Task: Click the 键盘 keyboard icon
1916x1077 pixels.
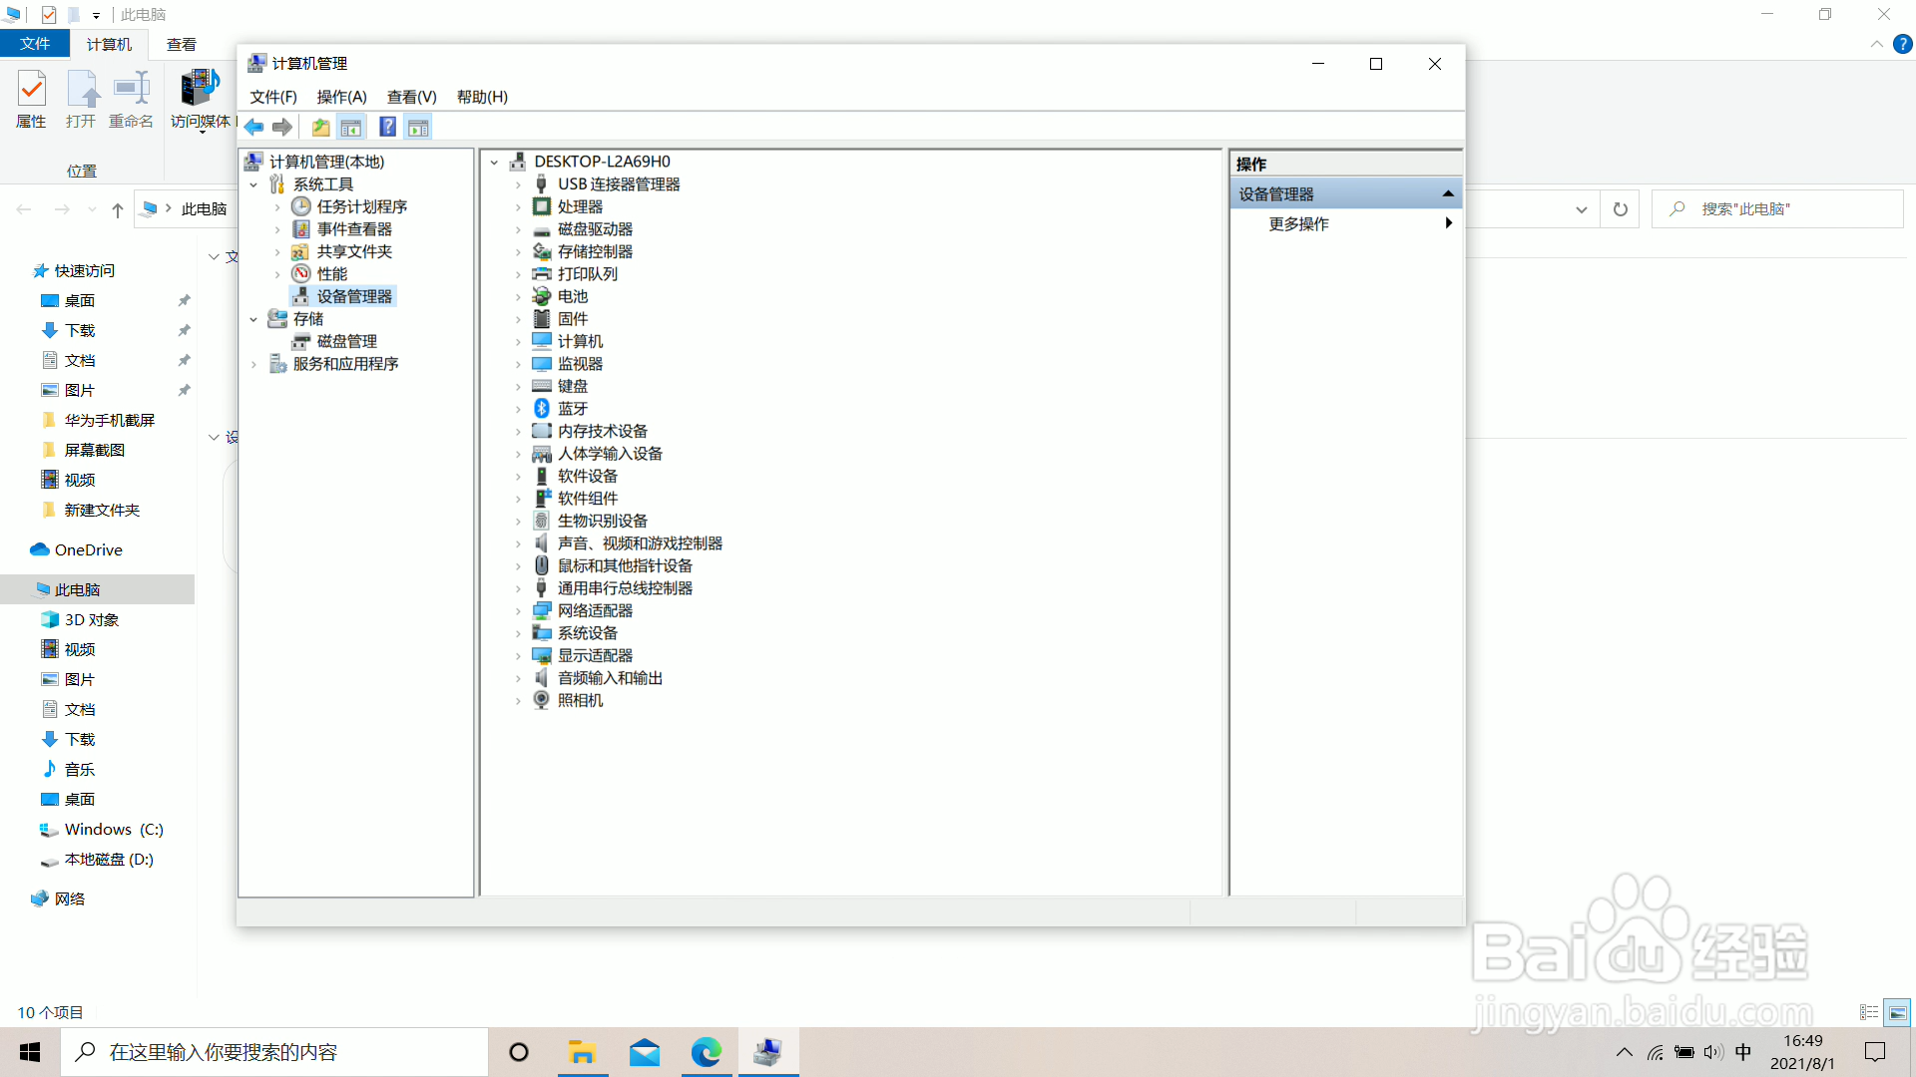Action: tap(542, 386)
